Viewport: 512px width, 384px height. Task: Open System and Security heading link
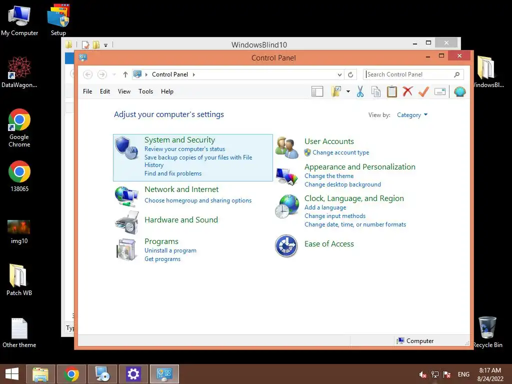(179, 140)
